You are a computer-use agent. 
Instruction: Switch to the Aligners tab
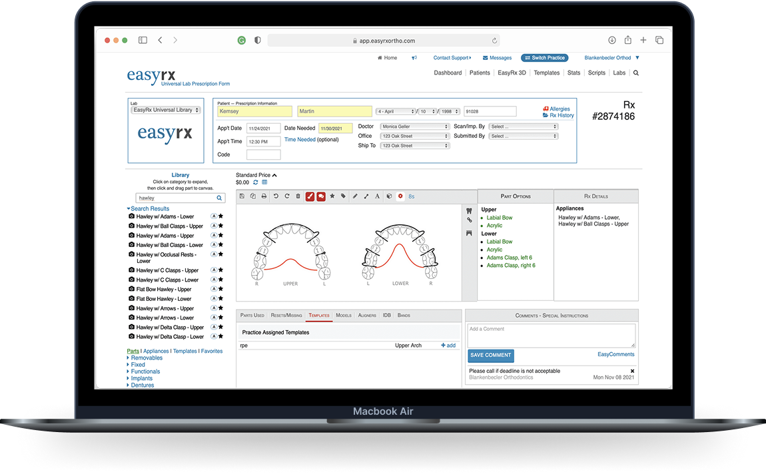(x=367, y=316)
